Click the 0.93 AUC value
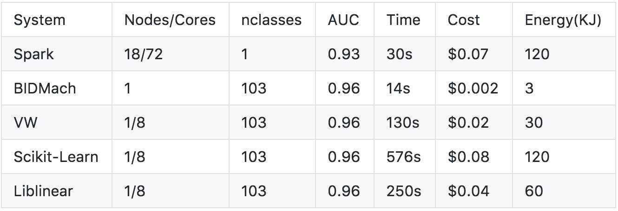Screen dimensions: 618x211 tap(344, 54)
